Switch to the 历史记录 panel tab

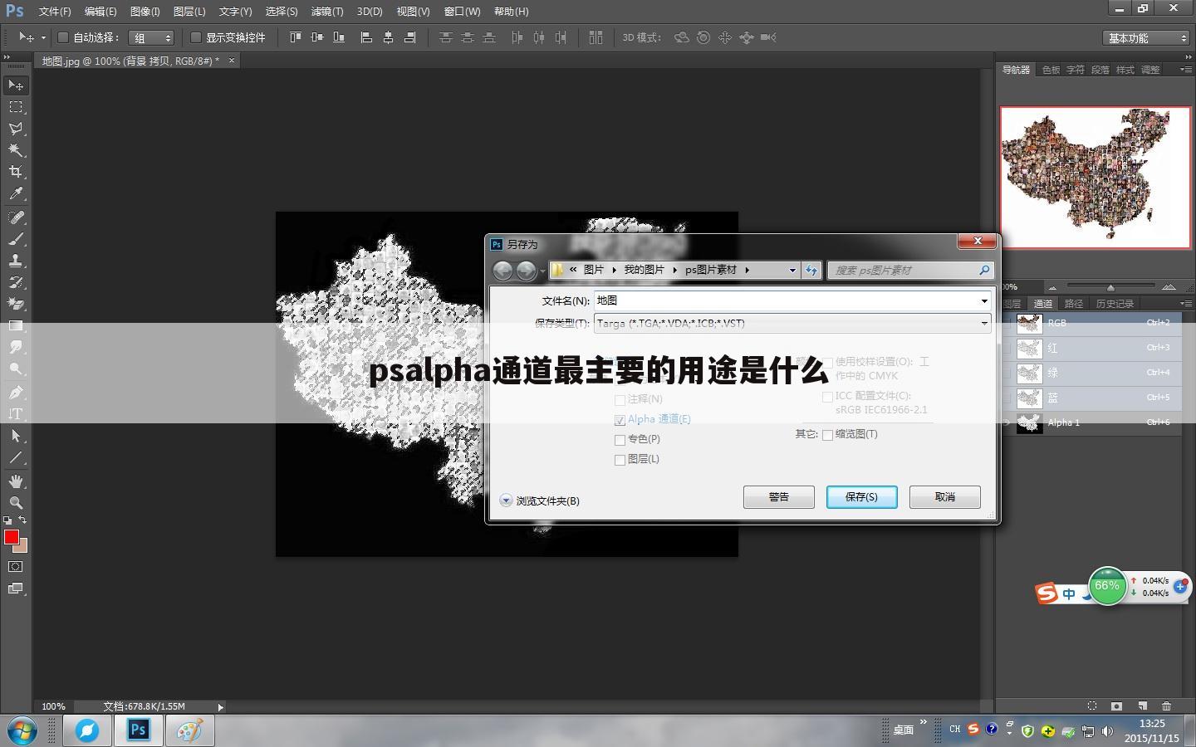pyautogui.click(x=1115, y=304)
